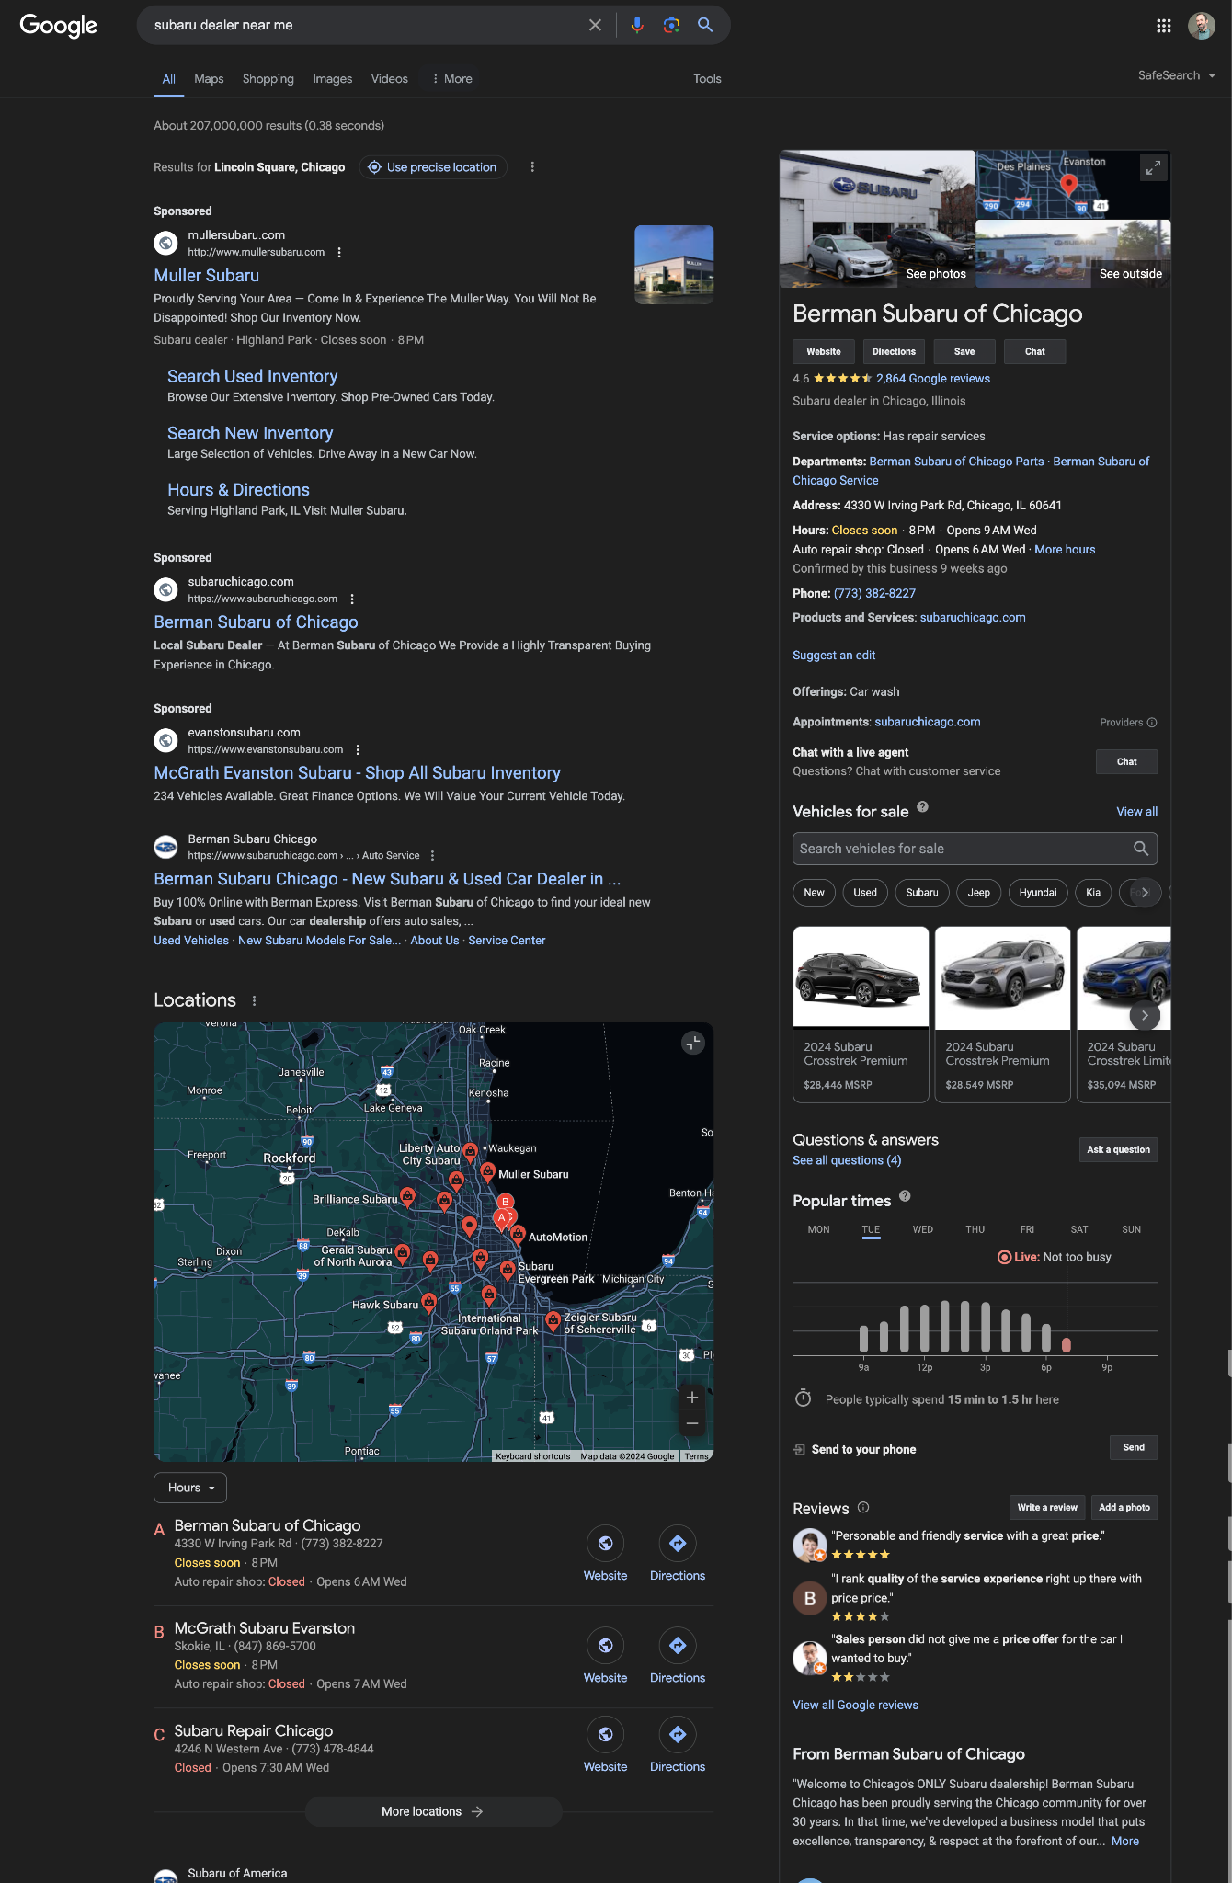Open location results options menu
Viewport: 1232px width, 1883px height.
click(x=532, y=167)
